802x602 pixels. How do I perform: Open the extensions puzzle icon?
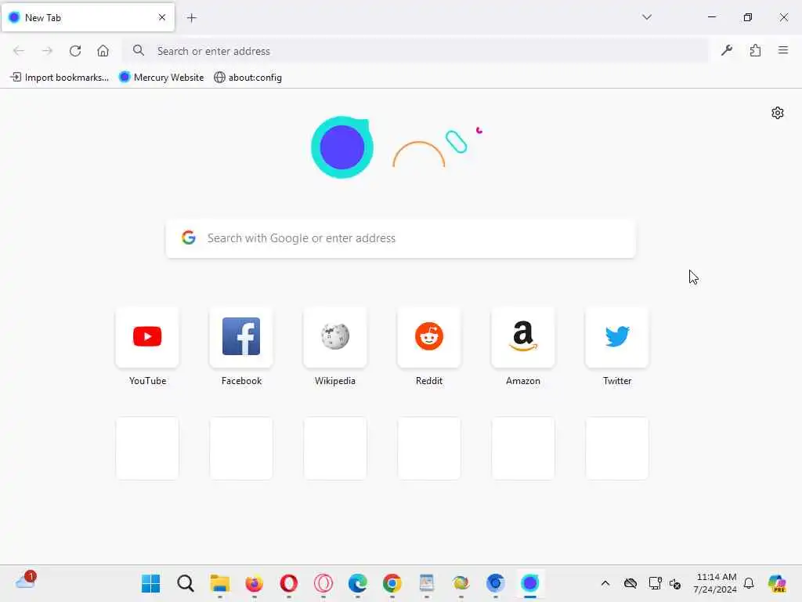[755, 50]
